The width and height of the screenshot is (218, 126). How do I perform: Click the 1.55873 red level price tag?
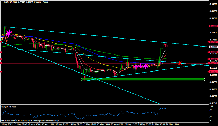click(213, 59)
